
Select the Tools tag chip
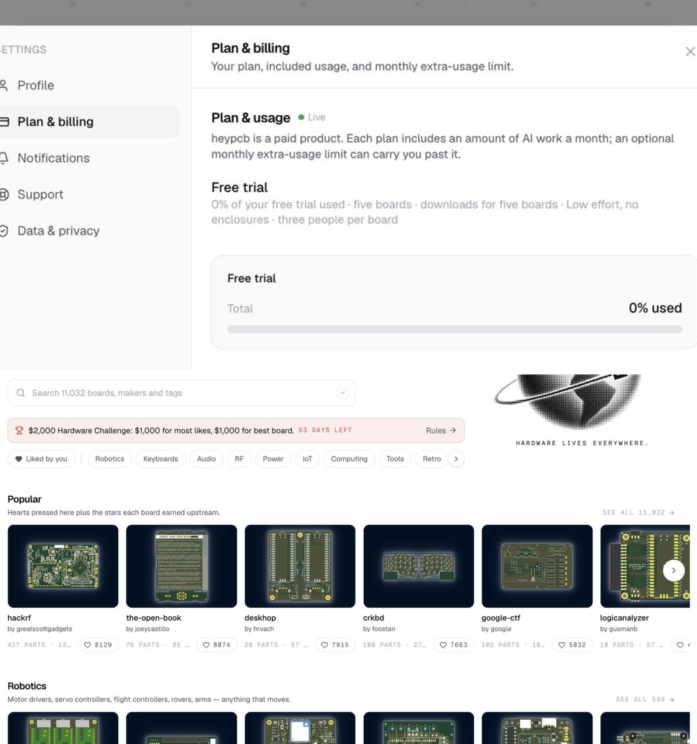pyautogui.click(x=395, y=459)
